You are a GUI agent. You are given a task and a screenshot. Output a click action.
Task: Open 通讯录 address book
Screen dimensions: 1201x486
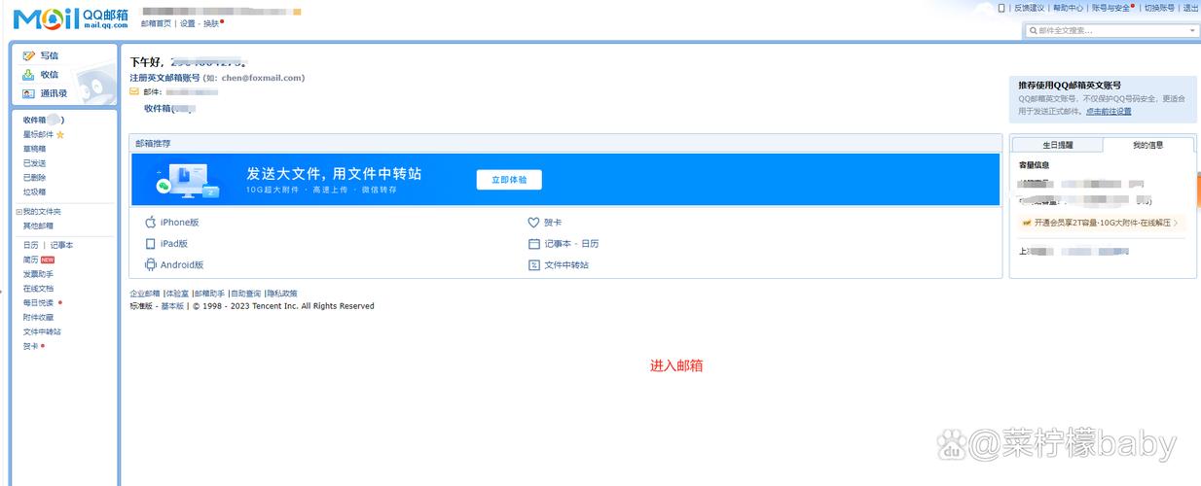54,93
